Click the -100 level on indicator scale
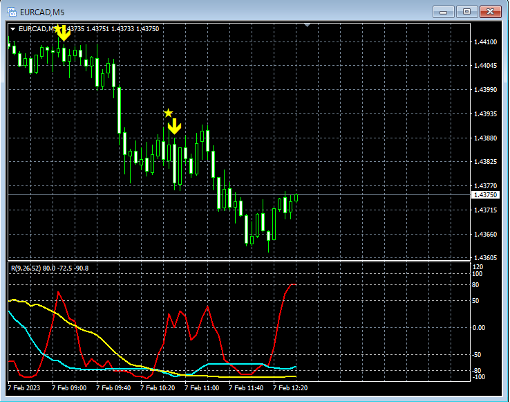The width and height of the screenshot is (510, 402). 478,377
